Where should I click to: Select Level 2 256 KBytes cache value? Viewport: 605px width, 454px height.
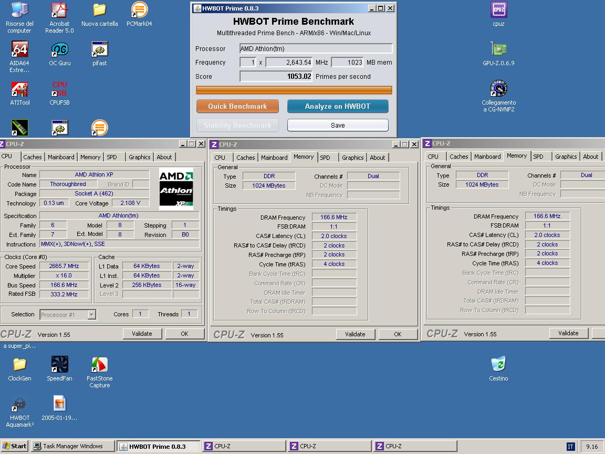click(x=147, y=285)
